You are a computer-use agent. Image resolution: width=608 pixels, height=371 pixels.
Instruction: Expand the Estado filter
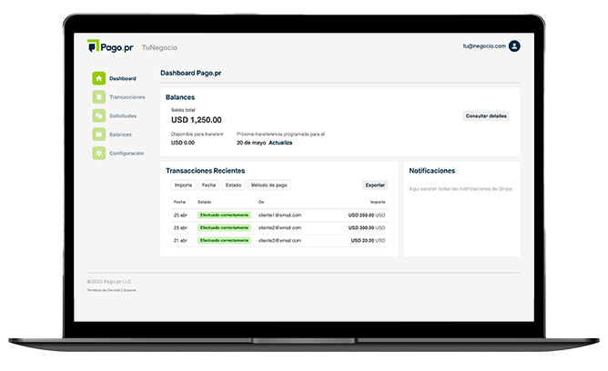point(234,185)
